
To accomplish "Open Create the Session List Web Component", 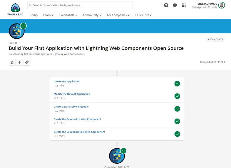I will click(x=77, y=119).
